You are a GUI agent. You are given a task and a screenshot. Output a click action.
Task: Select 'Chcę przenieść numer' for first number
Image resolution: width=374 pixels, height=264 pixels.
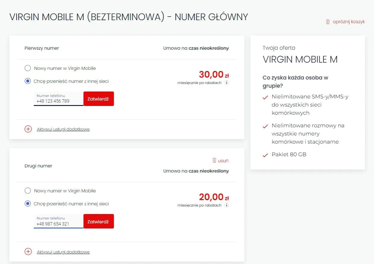[28, 81]
